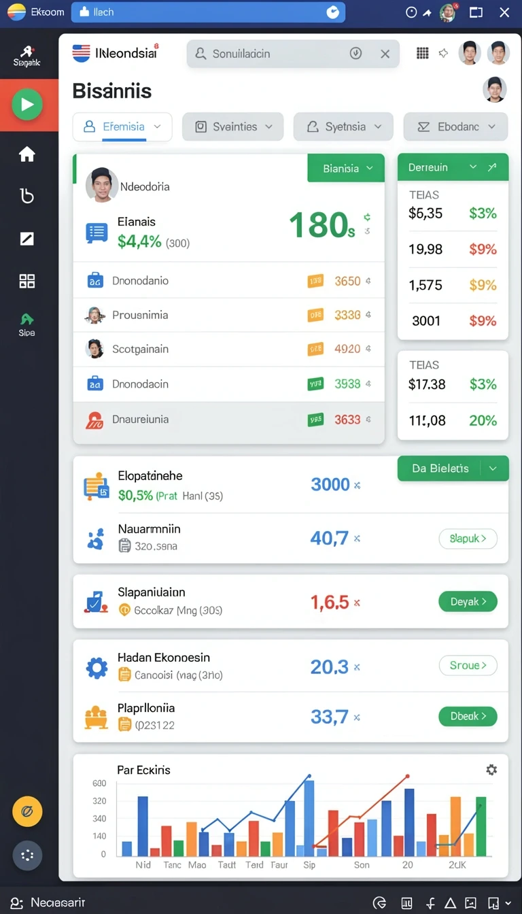Click the Sroue outlined button

click(468, 665)
